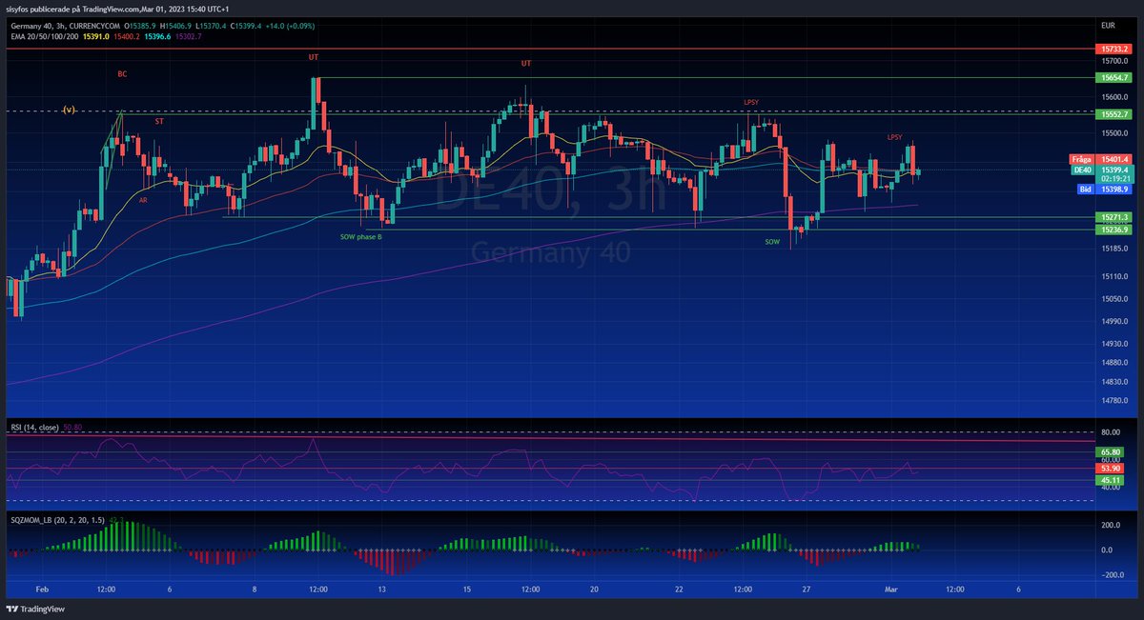Click date 15 on the time axis

(x=467, y=590)
